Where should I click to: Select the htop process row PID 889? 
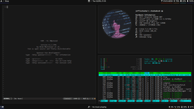tap(145, 77)
